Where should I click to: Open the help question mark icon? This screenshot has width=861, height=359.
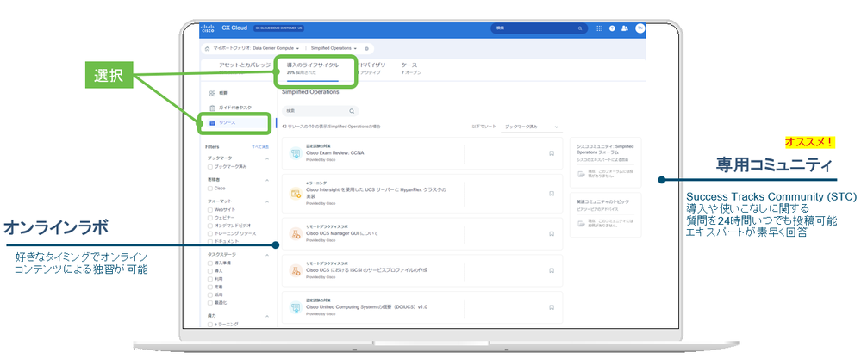pos(612,28)
